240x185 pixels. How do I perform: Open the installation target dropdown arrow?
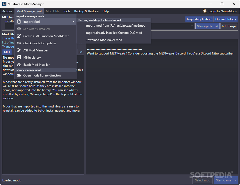pos(192,26)
